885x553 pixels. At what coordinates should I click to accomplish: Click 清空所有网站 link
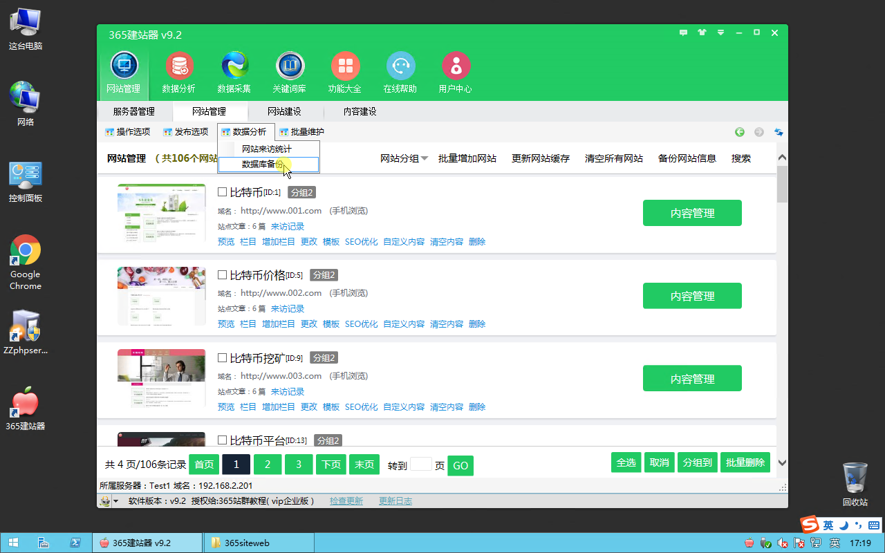(614, 158)
